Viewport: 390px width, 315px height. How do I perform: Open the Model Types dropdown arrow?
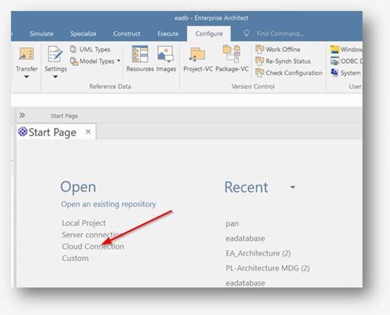click(x=118, y=60)
